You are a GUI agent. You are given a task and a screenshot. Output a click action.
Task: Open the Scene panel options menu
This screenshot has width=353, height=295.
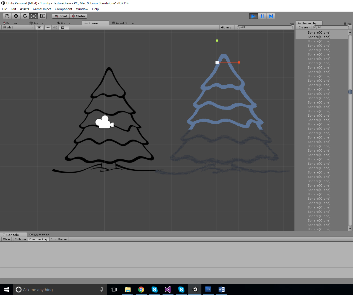point(292,24)
